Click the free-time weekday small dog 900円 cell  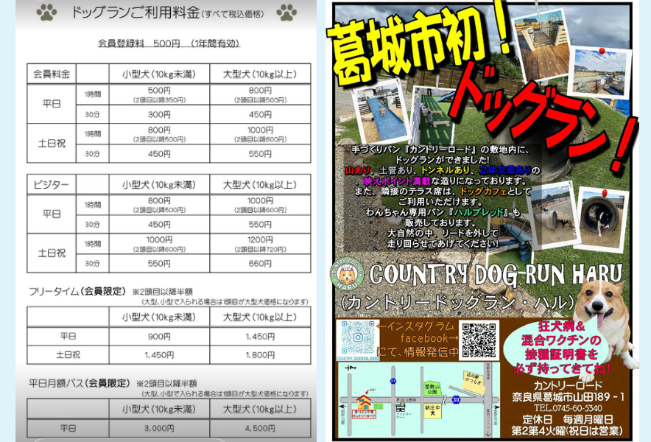tap(159, 337)
